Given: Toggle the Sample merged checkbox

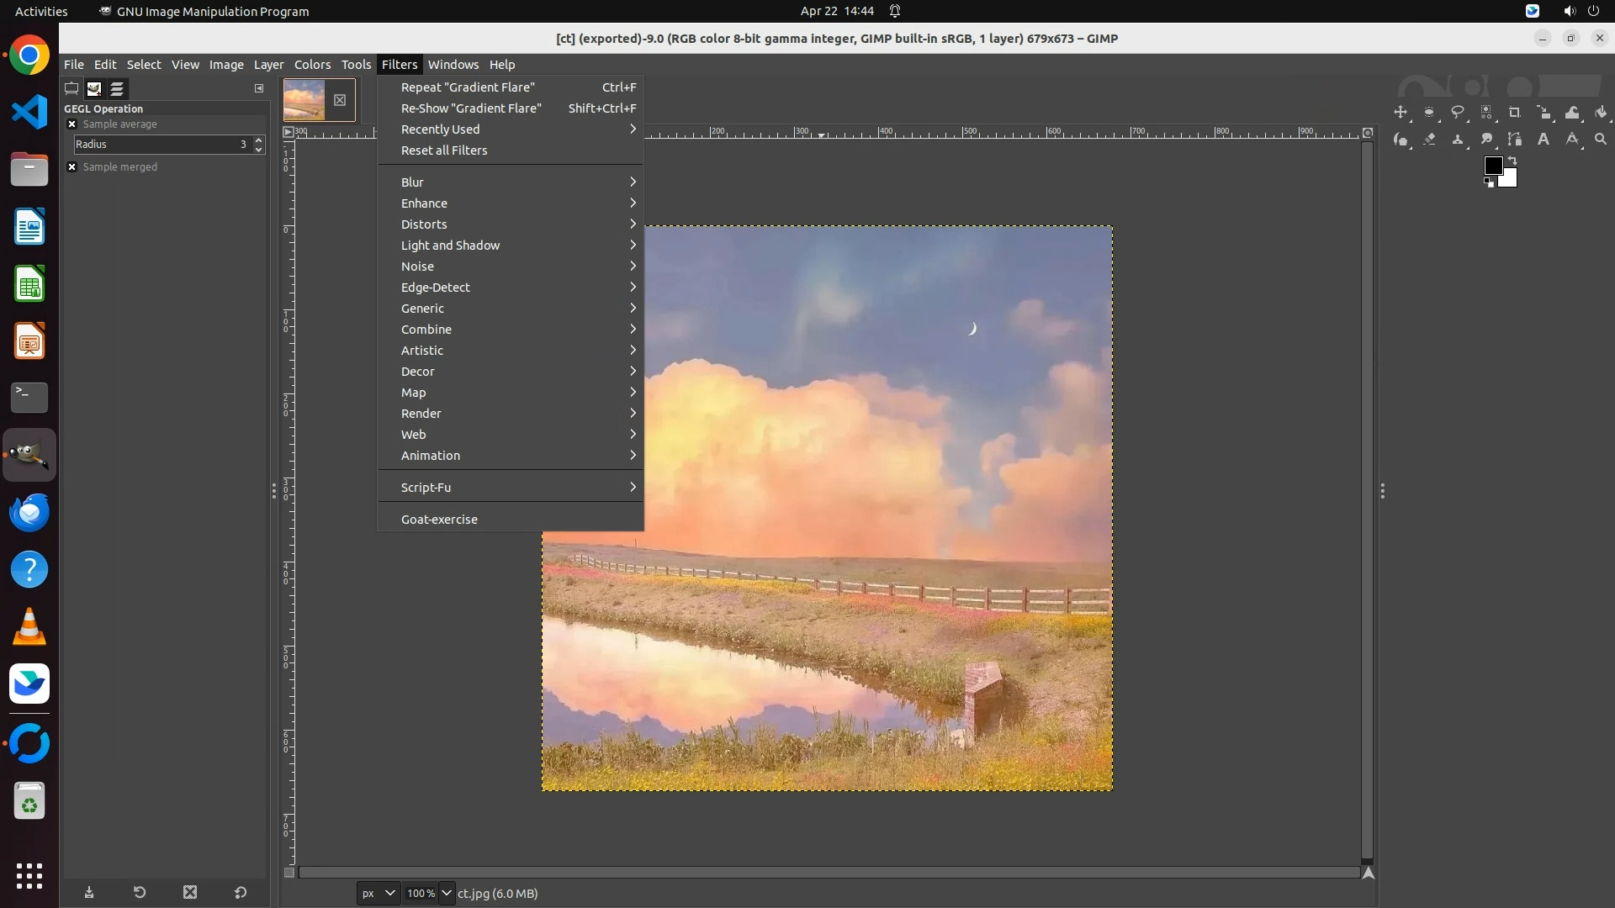Looking at the screenshot, I should 72,167.
